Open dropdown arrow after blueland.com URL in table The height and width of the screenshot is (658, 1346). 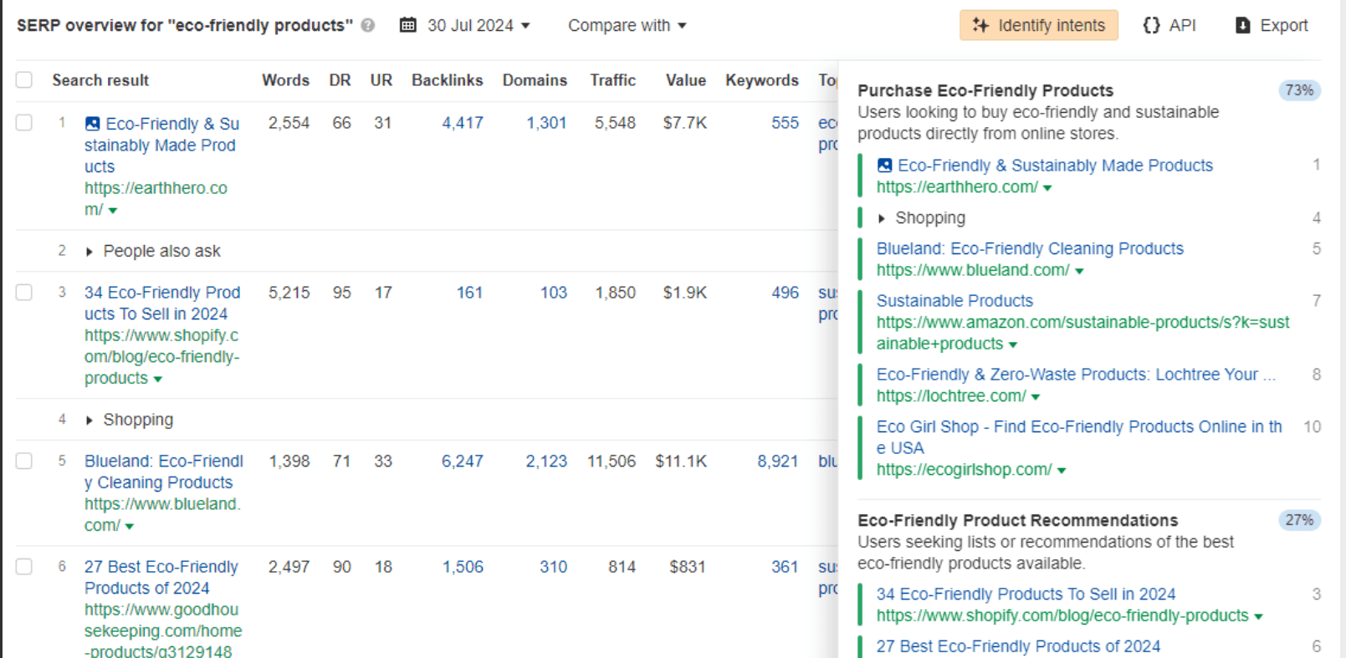130,527
